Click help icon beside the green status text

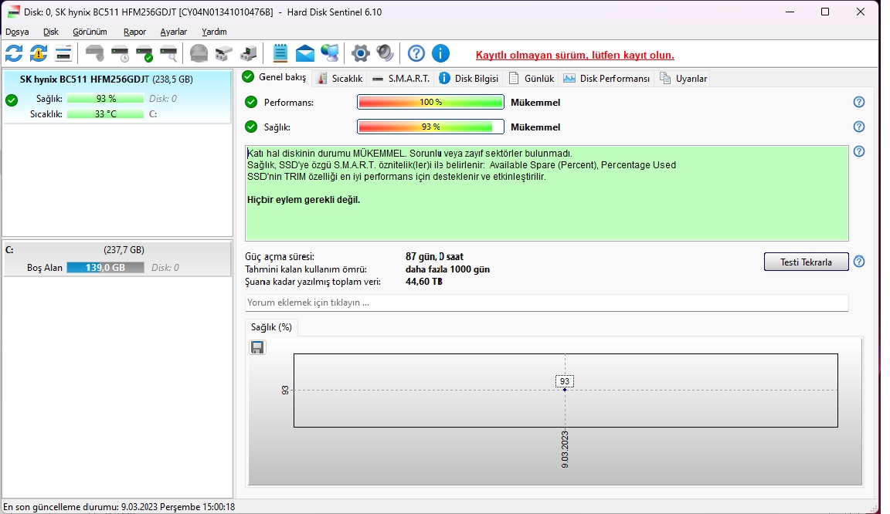(859, 151)
